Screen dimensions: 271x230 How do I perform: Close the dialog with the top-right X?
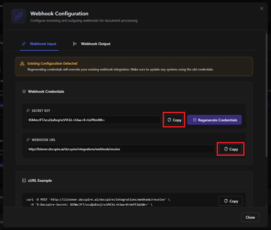[x=262, y=8]
